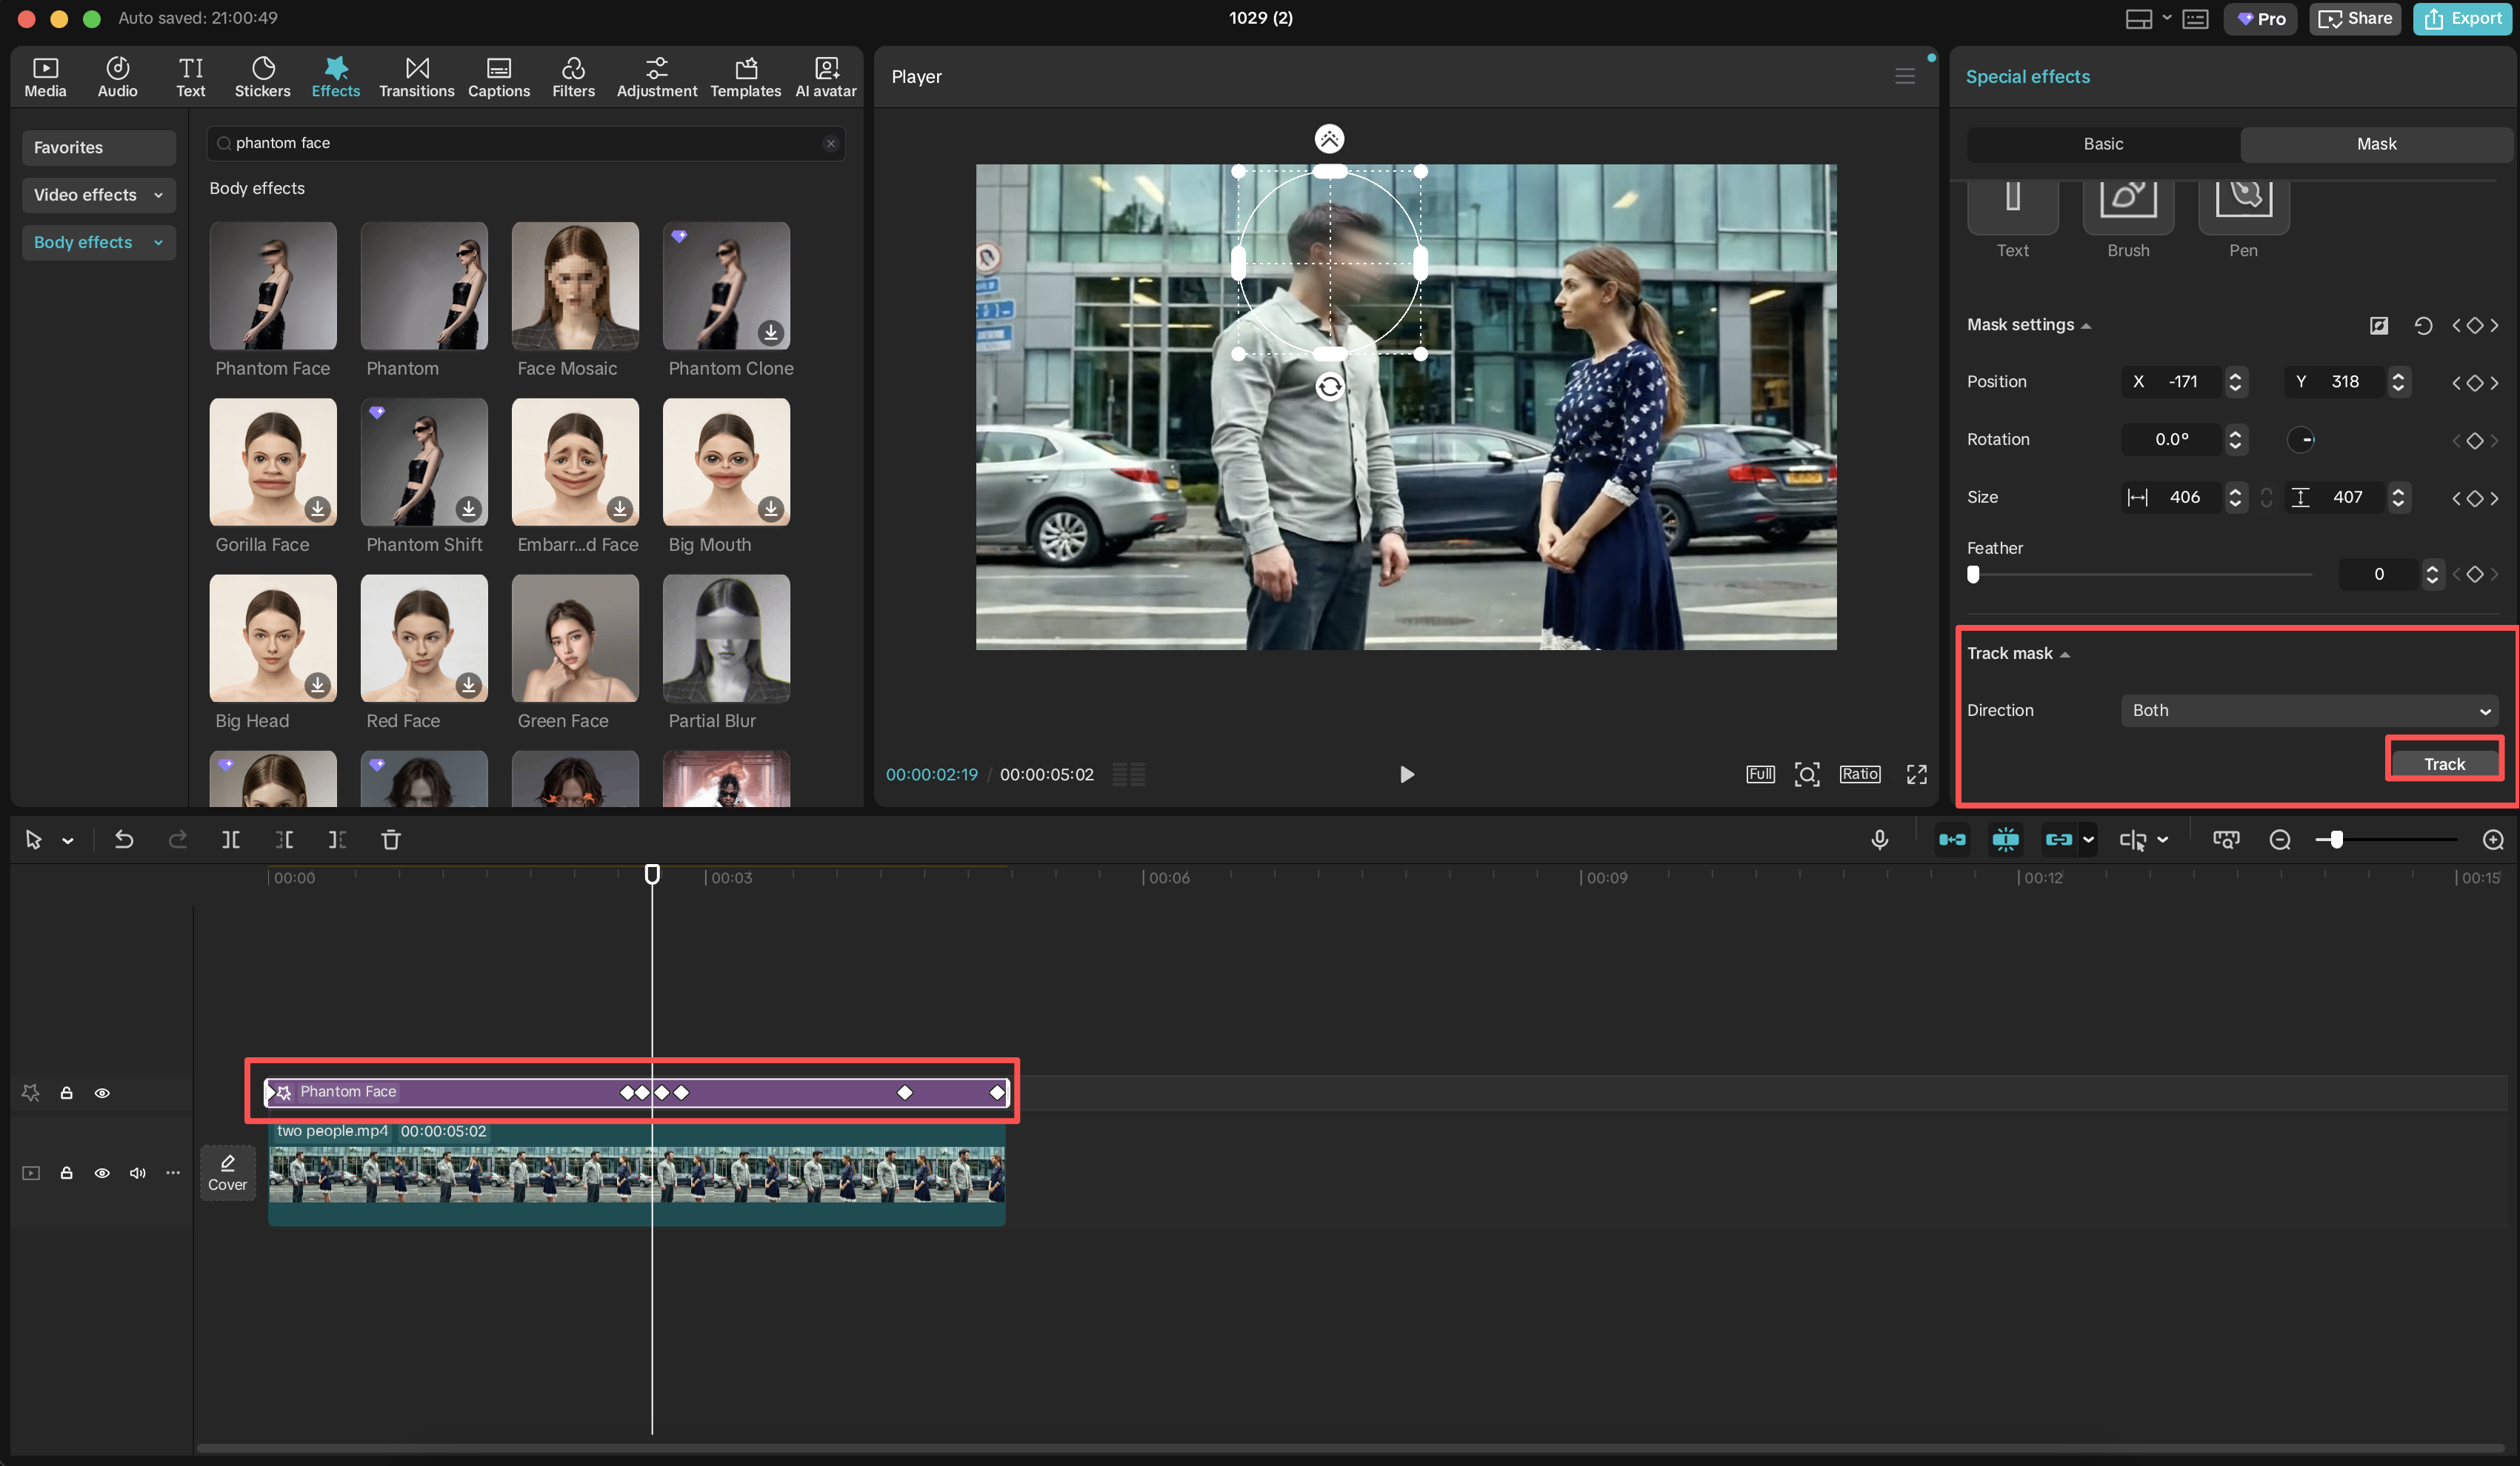
Task: Click the zoom out timeline icon
Action: pos(2279,840)
